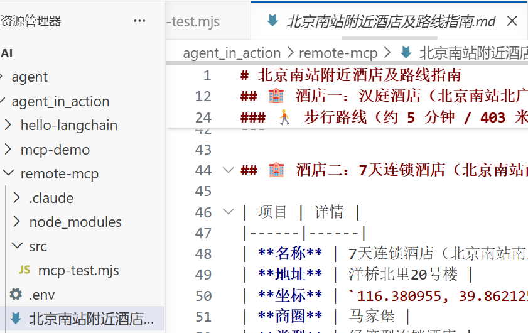Click markdown icon in the active editor tab
The width and height of the screenshot is (528, 333).
point(272,21)
